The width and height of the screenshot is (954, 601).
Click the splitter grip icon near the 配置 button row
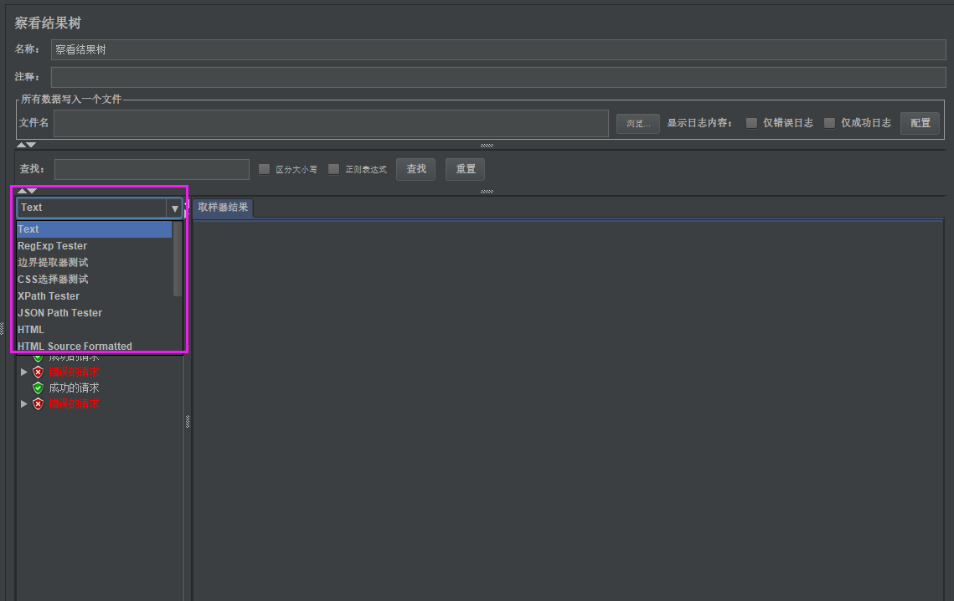coord(486,144)
